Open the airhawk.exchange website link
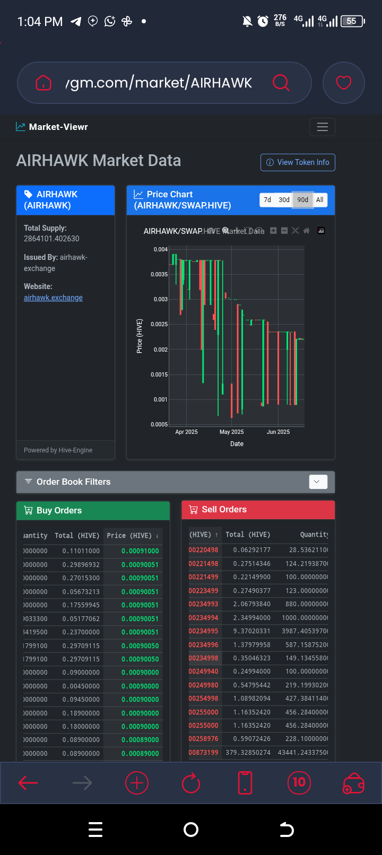 [53, 298]
